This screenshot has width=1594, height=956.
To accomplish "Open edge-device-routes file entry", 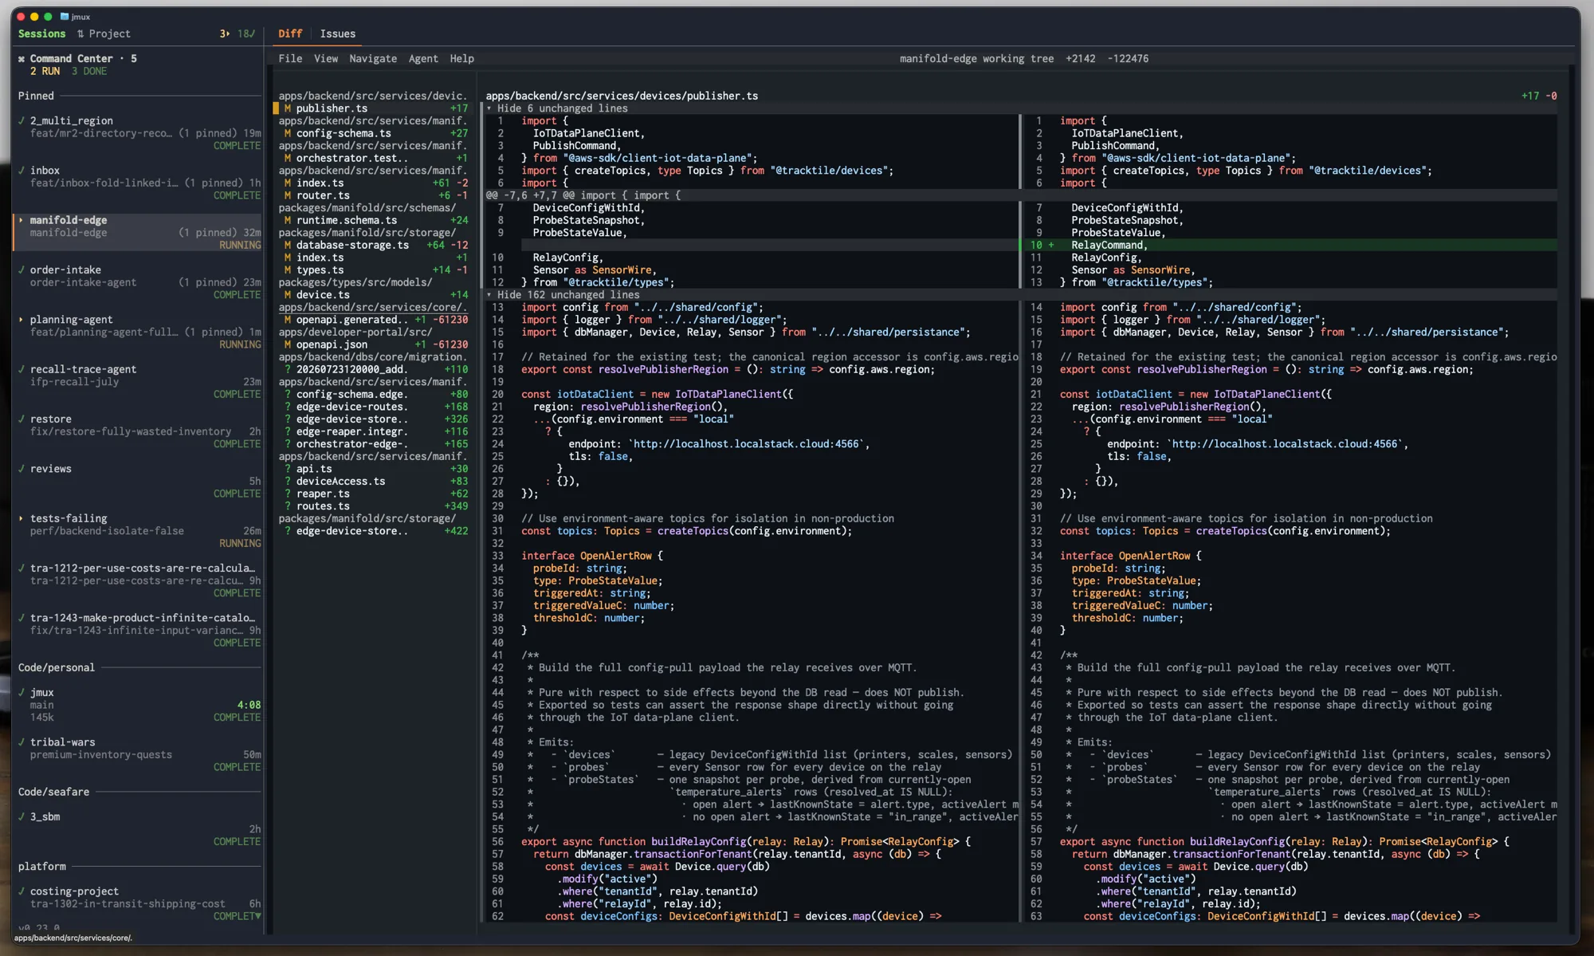I will [373, 407].
